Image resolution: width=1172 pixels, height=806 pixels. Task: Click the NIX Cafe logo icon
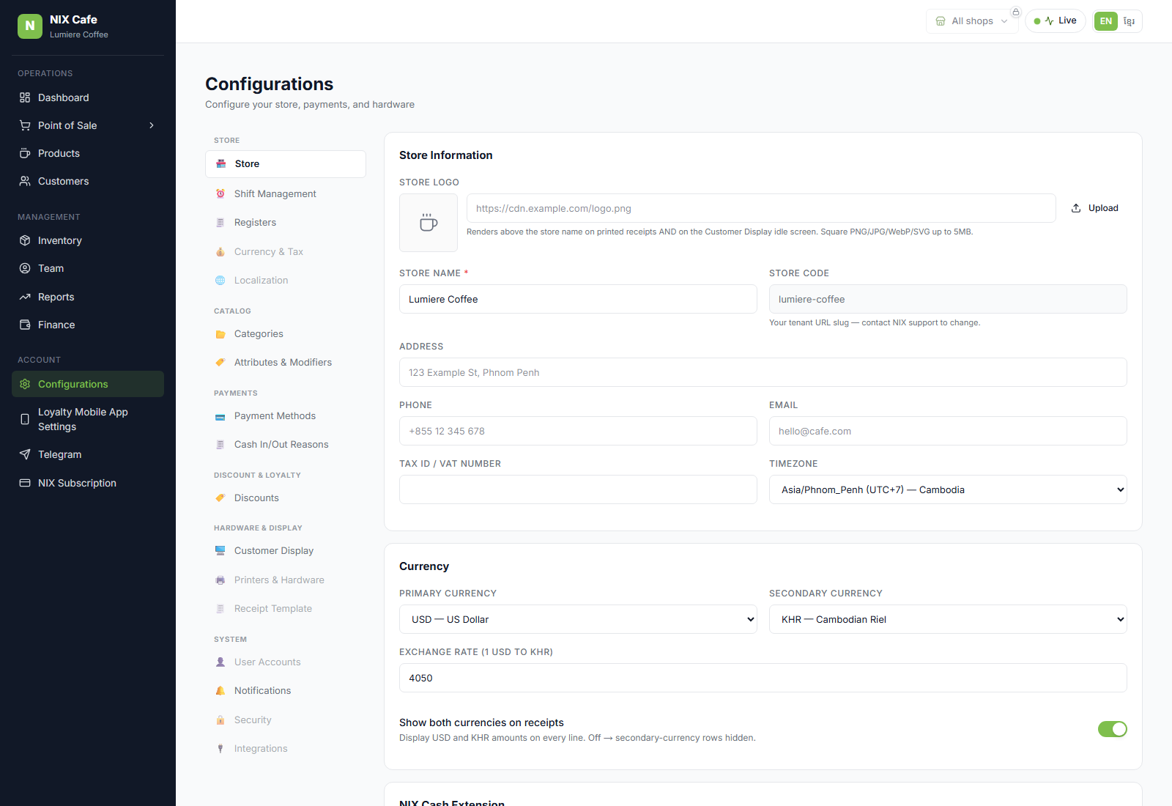coord(30,26)
